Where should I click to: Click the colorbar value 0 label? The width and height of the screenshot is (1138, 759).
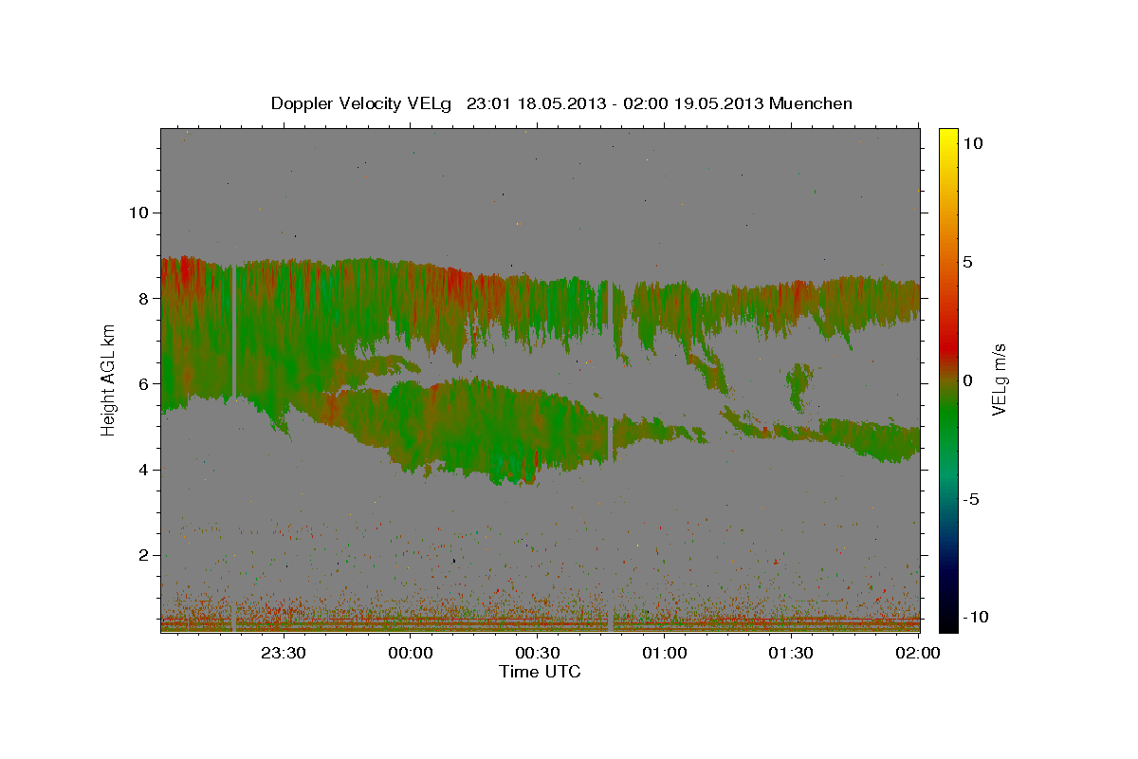(x=968, y=380)
